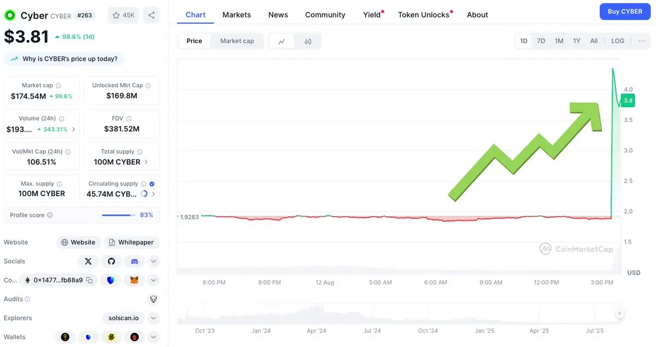
Task: Click the share icon next to watchlist
Action: 151,15
